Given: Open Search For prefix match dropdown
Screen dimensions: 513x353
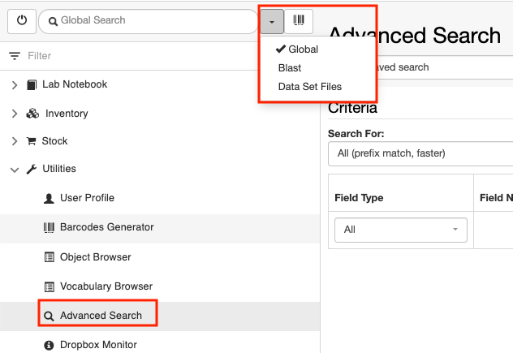Looking at the screenshot, I should point(420,153).
